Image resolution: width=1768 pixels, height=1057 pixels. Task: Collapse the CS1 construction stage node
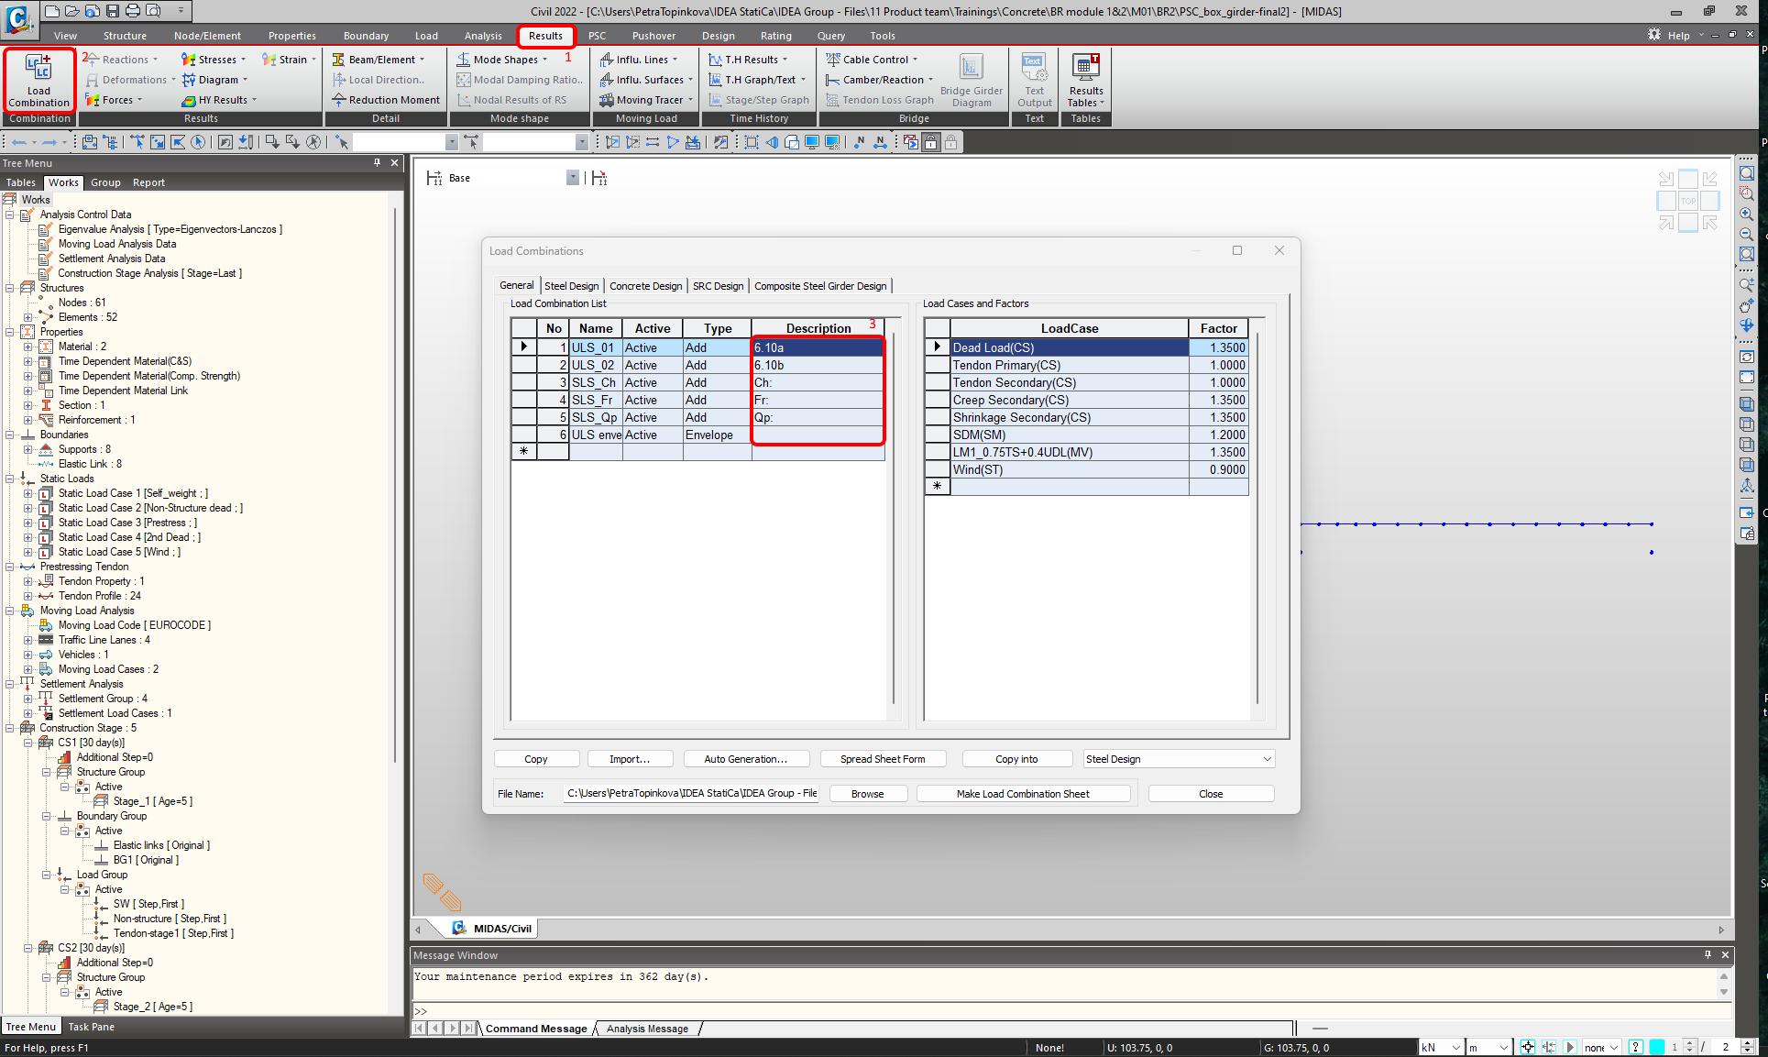point(27,743)
